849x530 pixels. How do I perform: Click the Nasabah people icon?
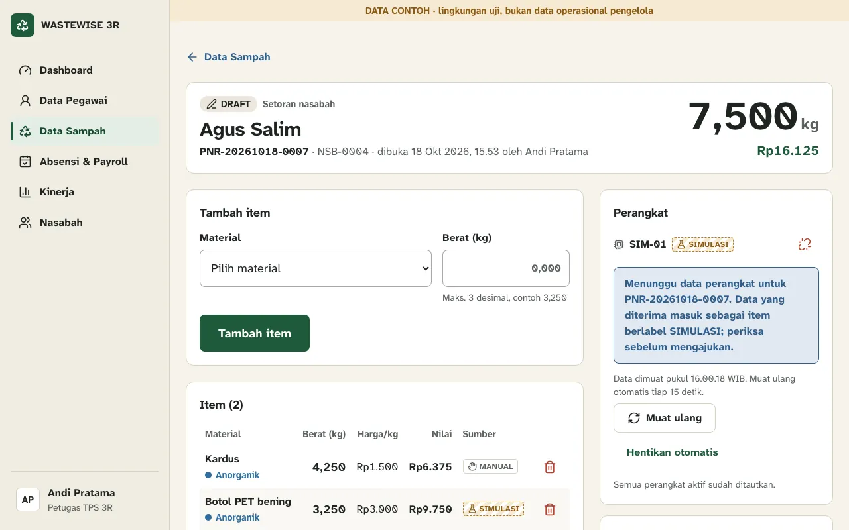click(25, 223)
